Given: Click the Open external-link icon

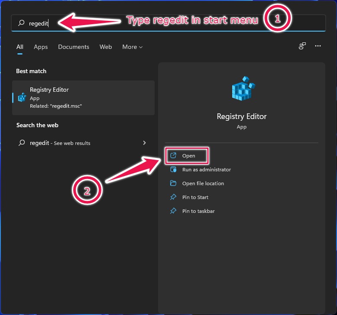Looking at the screenshot, I should (173, 155).
